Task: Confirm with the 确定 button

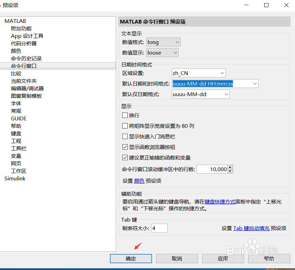Action: pos(131,258)
